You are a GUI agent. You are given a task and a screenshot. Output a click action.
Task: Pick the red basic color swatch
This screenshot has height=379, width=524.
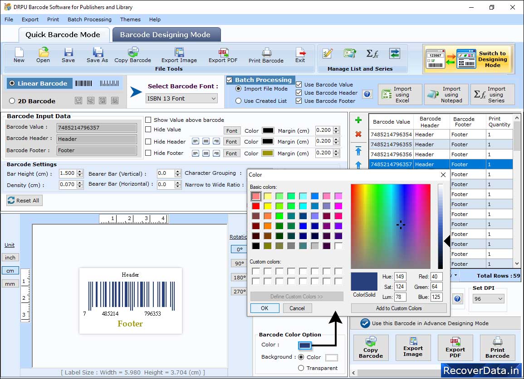pos(256,206)
